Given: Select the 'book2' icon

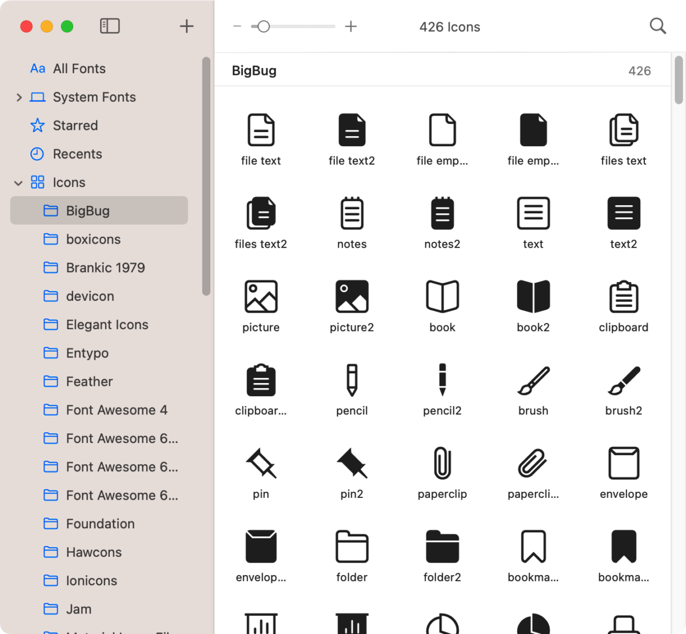Looking at the screenshot, I should point(533,297).
